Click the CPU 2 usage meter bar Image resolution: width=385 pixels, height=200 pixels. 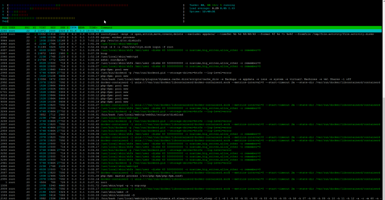96,8
